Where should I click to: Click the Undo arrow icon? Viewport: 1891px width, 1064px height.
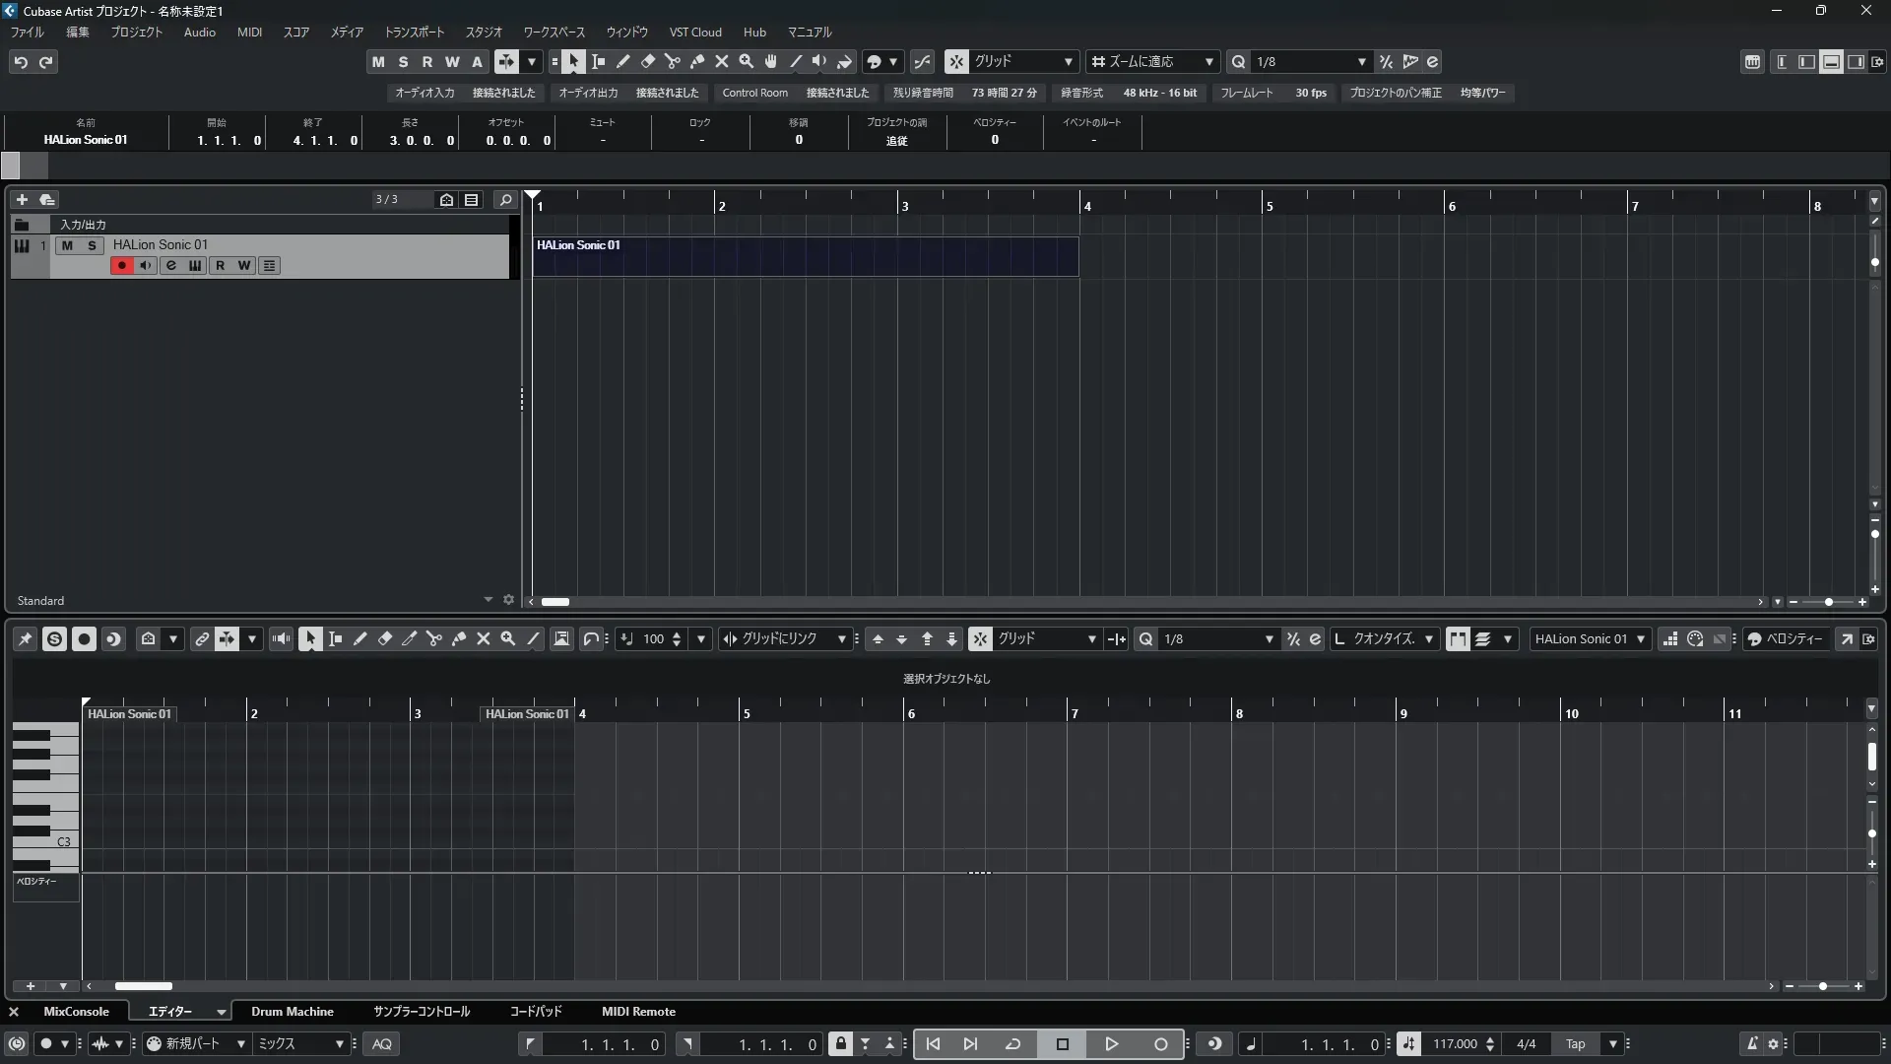click(21, 62)
